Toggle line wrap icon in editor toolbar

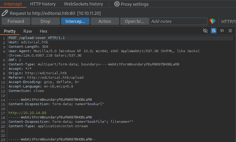(x=214, y=31)
